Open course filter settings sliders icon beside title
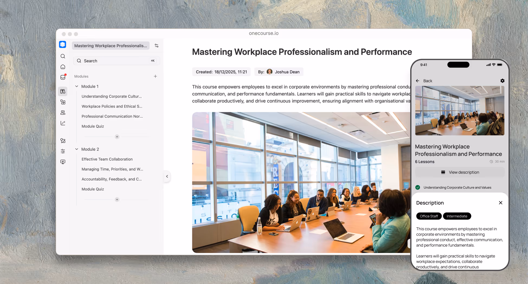Image resolution: width=528 pixels, height=284 pixels. (x=157, y=46)
